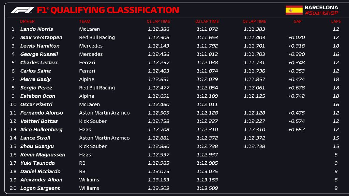The image size is (349, 196).
Task: Click the LAPS column header
Action: (336, 21)
